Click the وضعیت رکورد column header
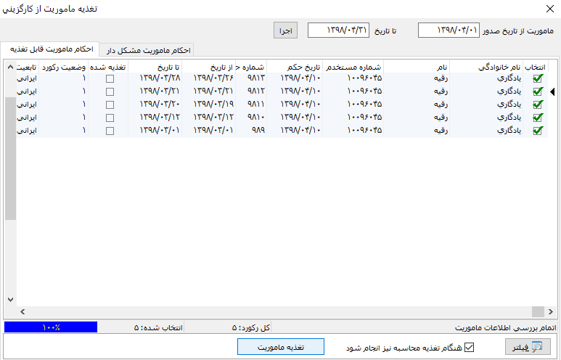This screenshot has width=561, height=360. tap(63, 67)
